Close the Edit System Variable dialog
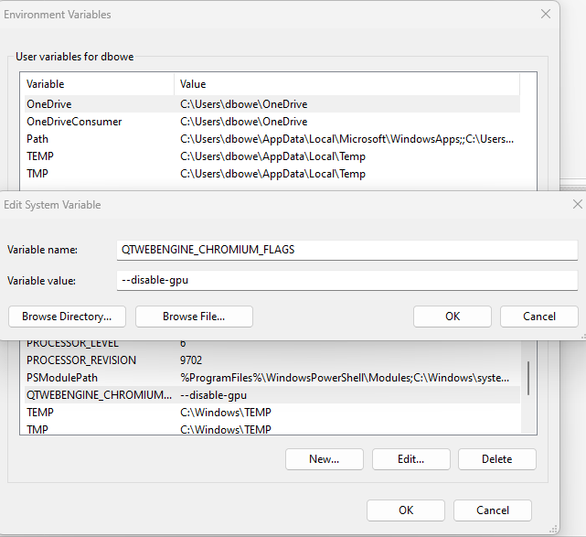The image size is (586, 537). tap(576, 205)
